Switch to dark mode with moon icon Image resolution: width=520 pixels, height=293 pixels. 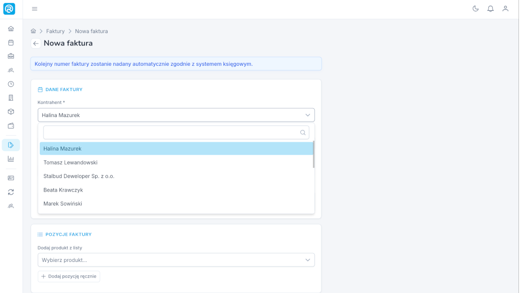click(x=476, y=9)
